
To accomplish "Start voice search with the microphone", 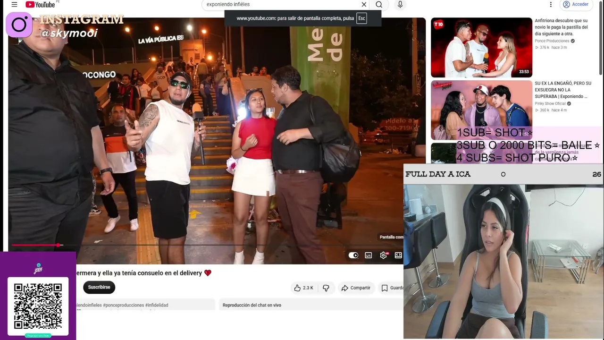I will click(400, 5).
